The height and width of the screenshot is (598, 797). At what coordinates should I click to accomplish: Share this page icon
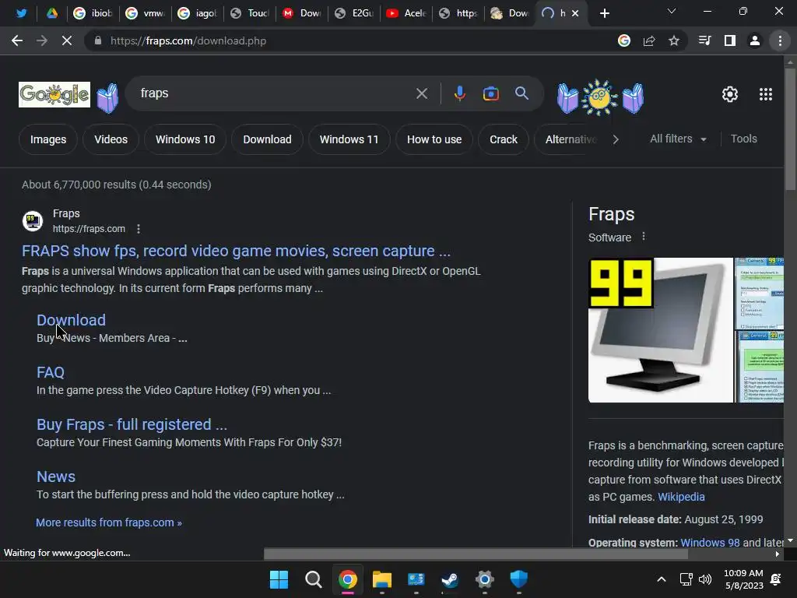pyautogui.click(x=649, y=40)
